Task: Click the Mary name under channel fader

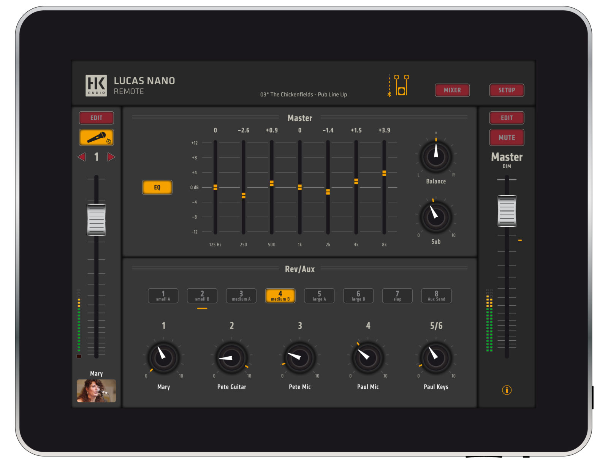Action: (96, 373)
